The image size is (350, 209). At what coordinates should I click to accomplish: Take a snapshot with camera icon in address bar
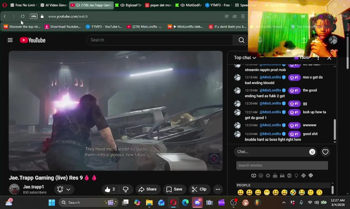click(x=235, y=17)
